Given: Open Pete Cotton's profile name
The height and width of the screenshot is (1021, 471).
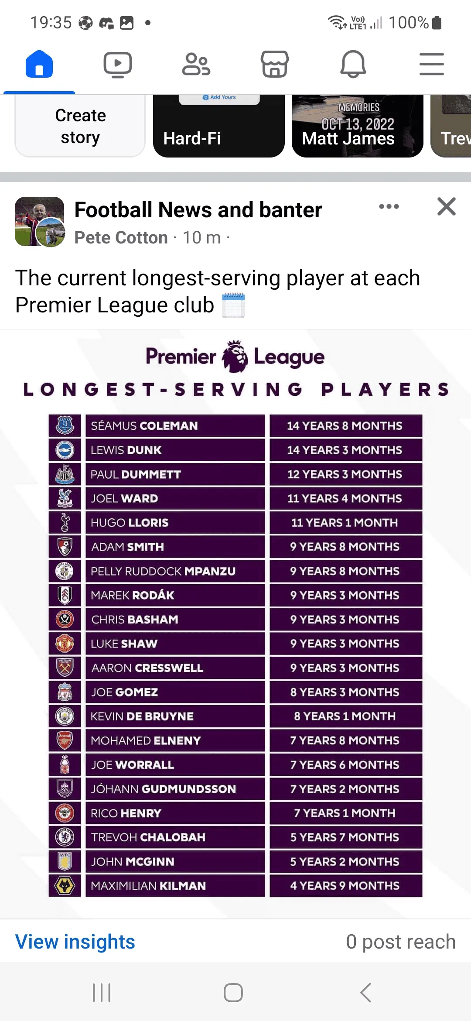Looking at the screenshot, I should 121,238.
